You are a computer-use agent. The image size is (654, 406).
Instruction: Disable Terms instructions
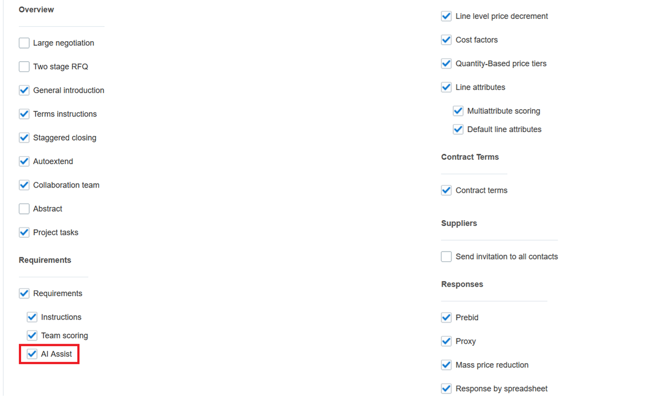[24, 114]
